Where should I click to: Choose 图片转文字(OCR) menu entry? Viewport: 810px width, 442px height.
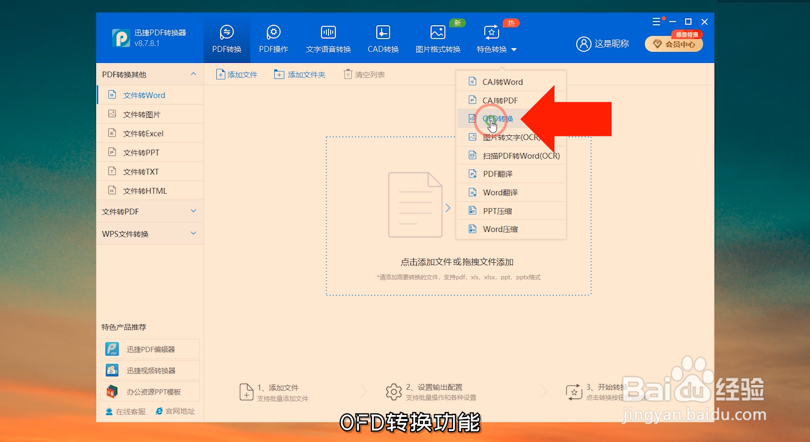511,137
